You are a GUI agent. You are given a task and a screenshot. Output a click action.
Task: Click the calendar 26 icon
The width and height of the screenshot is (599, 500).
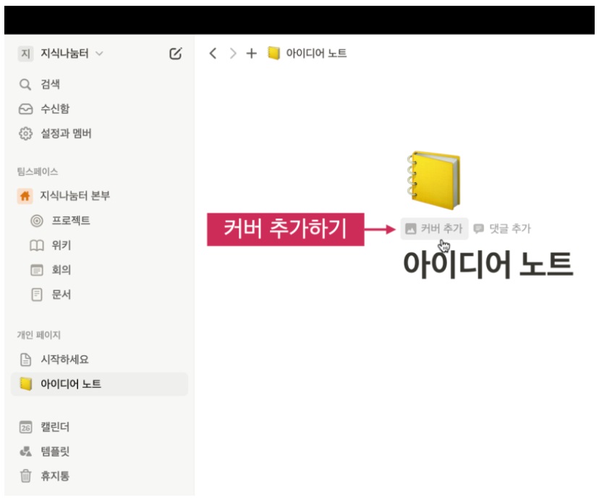point(25,427)
